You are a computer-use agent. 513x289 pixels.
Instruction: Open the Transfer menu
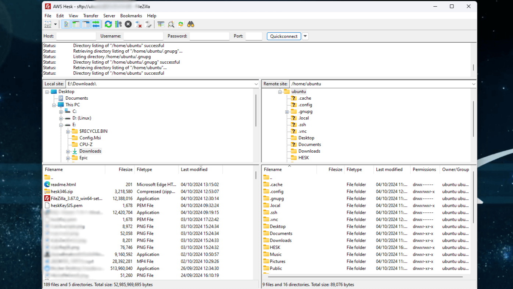[90, 15]
